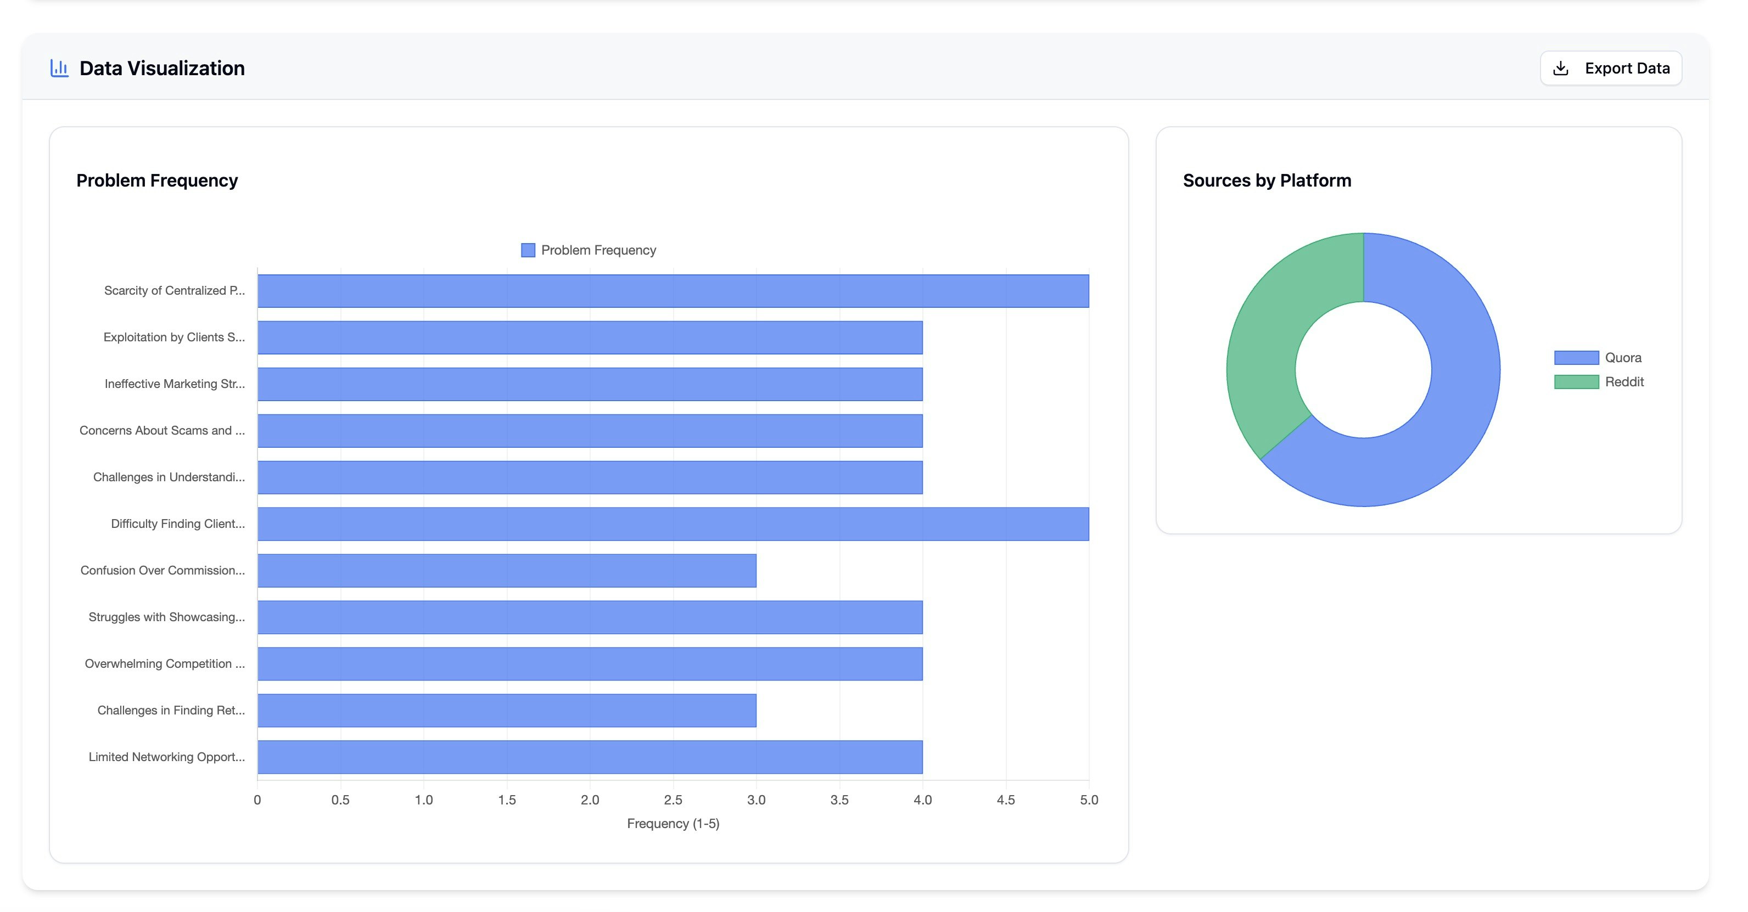Click the Exploitation by Clients bar
Viewport: 1748px width, 912px height.
[589, 337]
